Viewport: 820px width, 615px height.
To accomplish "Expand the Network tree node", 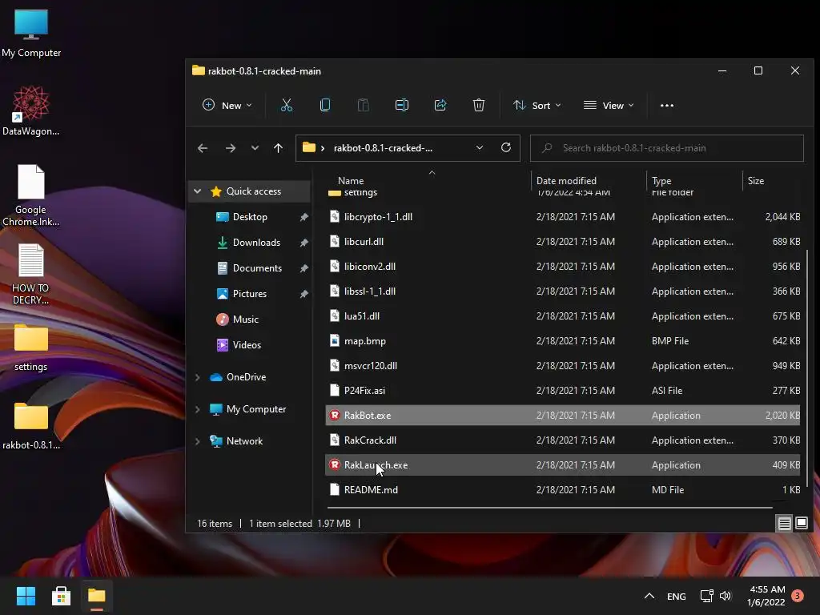I will pyautogui.click(x=198, y=441).
